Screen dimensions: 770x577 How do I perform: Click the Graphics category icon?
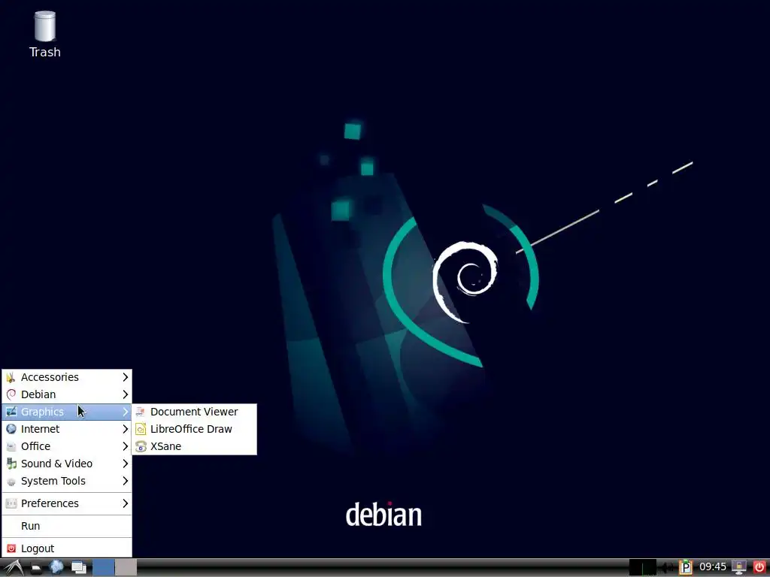11,412
